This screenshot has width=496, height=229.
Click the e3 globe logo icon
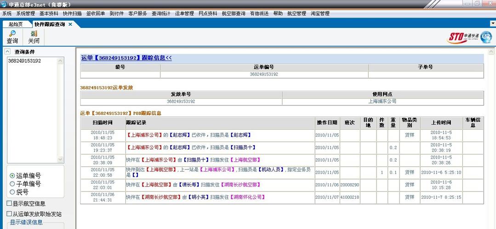point(486,38)
